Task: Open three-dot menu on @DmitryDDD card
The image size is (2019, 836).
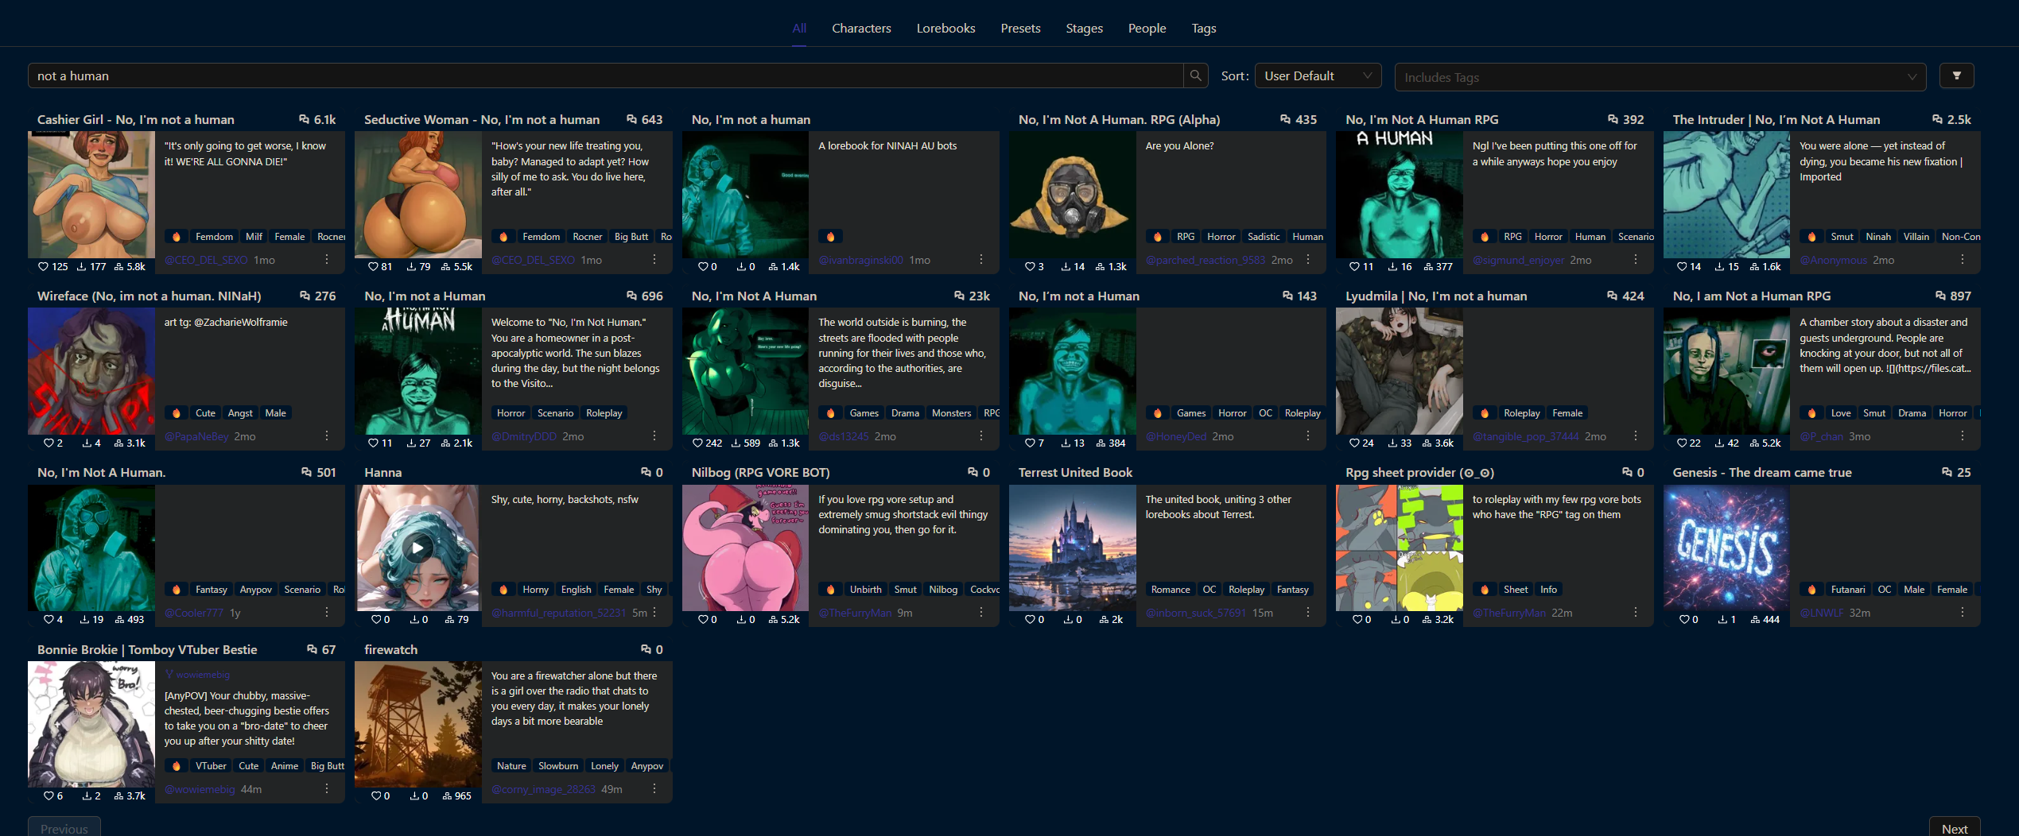Action: (x=654, y=436)
